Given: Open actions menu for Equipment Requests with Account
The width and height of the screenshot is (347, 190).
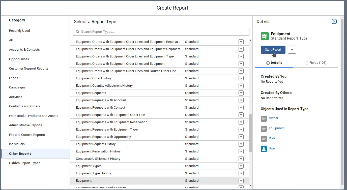Looking at the screenshot, I should pyautogui.click(x=241, y=100).
